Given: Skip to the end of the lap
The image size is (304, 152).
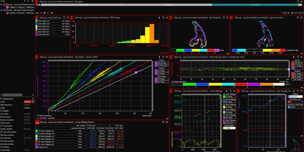Looking at the screenshot, I should (52, 13).
